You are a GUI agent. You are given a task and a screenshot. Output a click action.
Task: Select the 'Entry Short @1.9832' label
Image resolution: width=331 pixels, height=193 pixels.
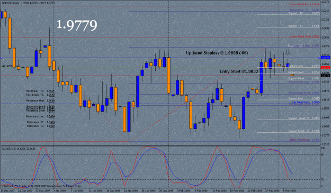[x=239, y=71]
